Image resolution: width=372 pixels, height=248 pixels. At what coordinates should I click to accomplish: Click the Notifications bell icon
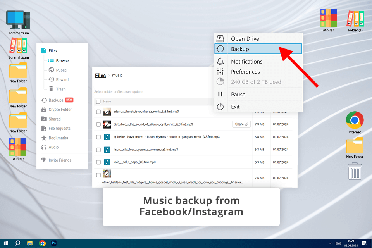pos(220,62)
